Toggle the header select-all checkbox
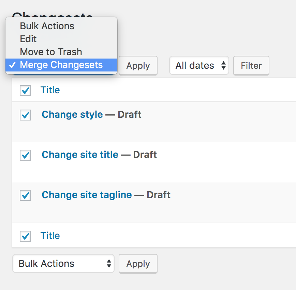This screenshot has height=290, width=296. point(25,91)
